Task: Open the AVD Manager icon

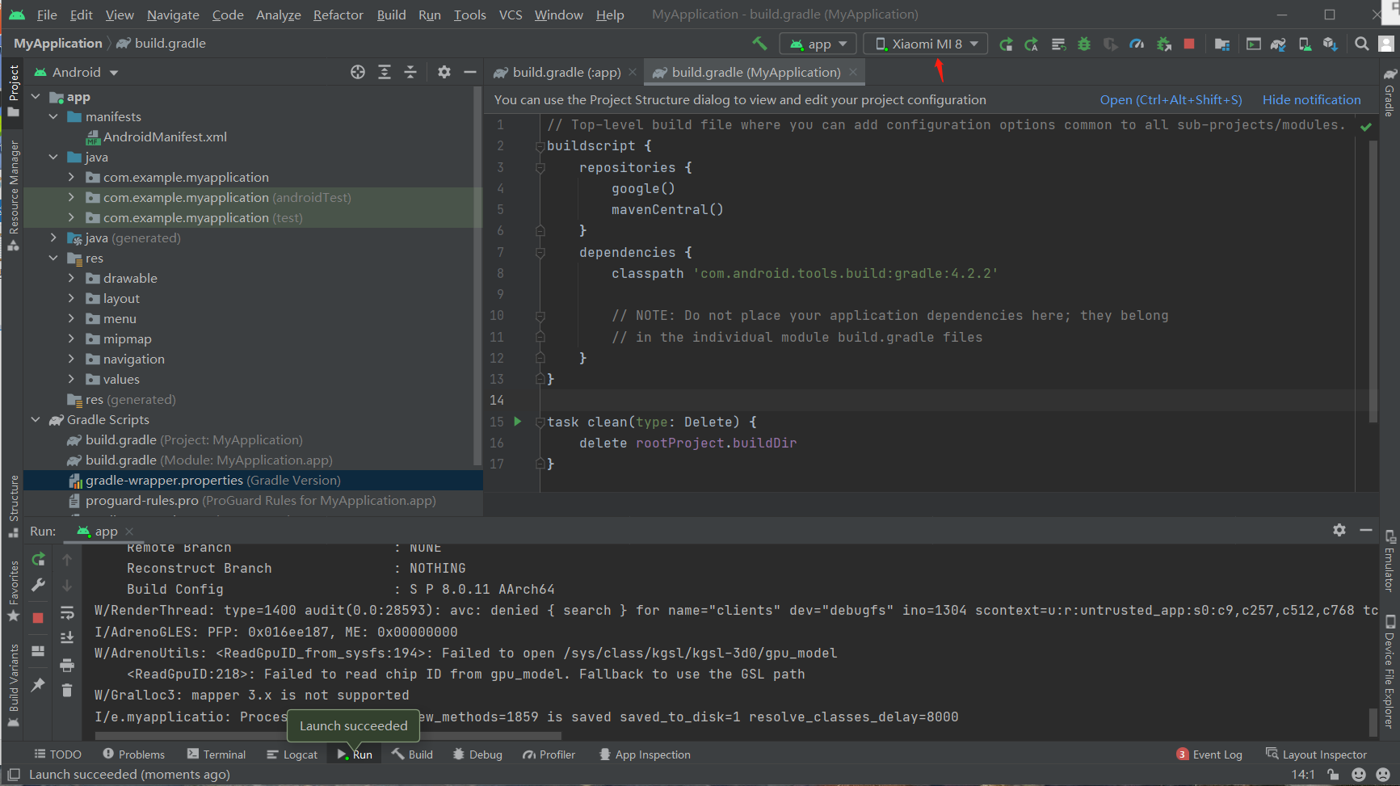Action: [x=1305, y=44]
